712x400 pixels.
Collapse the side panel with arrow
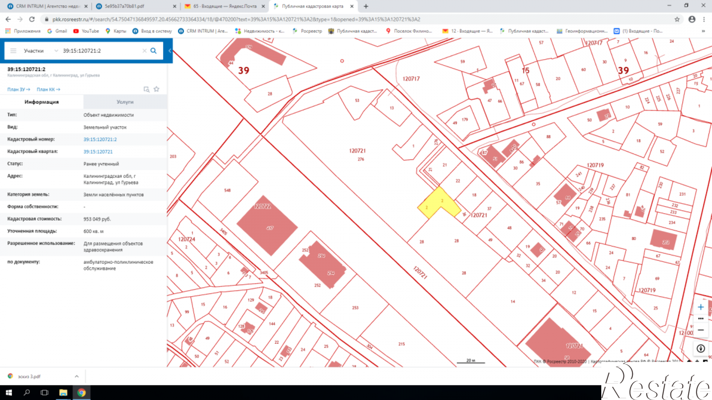pyautogui.click(x=170, y=51)
